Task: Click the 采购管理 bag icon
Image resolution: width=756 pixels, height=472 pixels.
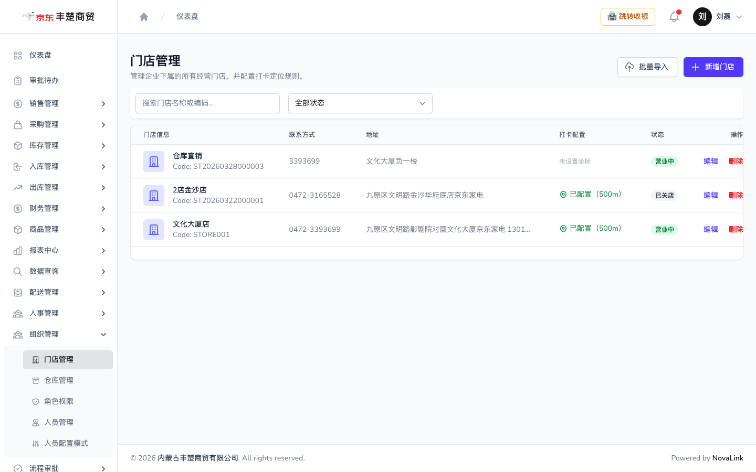Action: pyautogui.click(x=18, y=125)
